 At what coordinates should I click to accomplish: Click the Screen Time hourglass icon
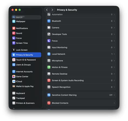click(14, 43)
